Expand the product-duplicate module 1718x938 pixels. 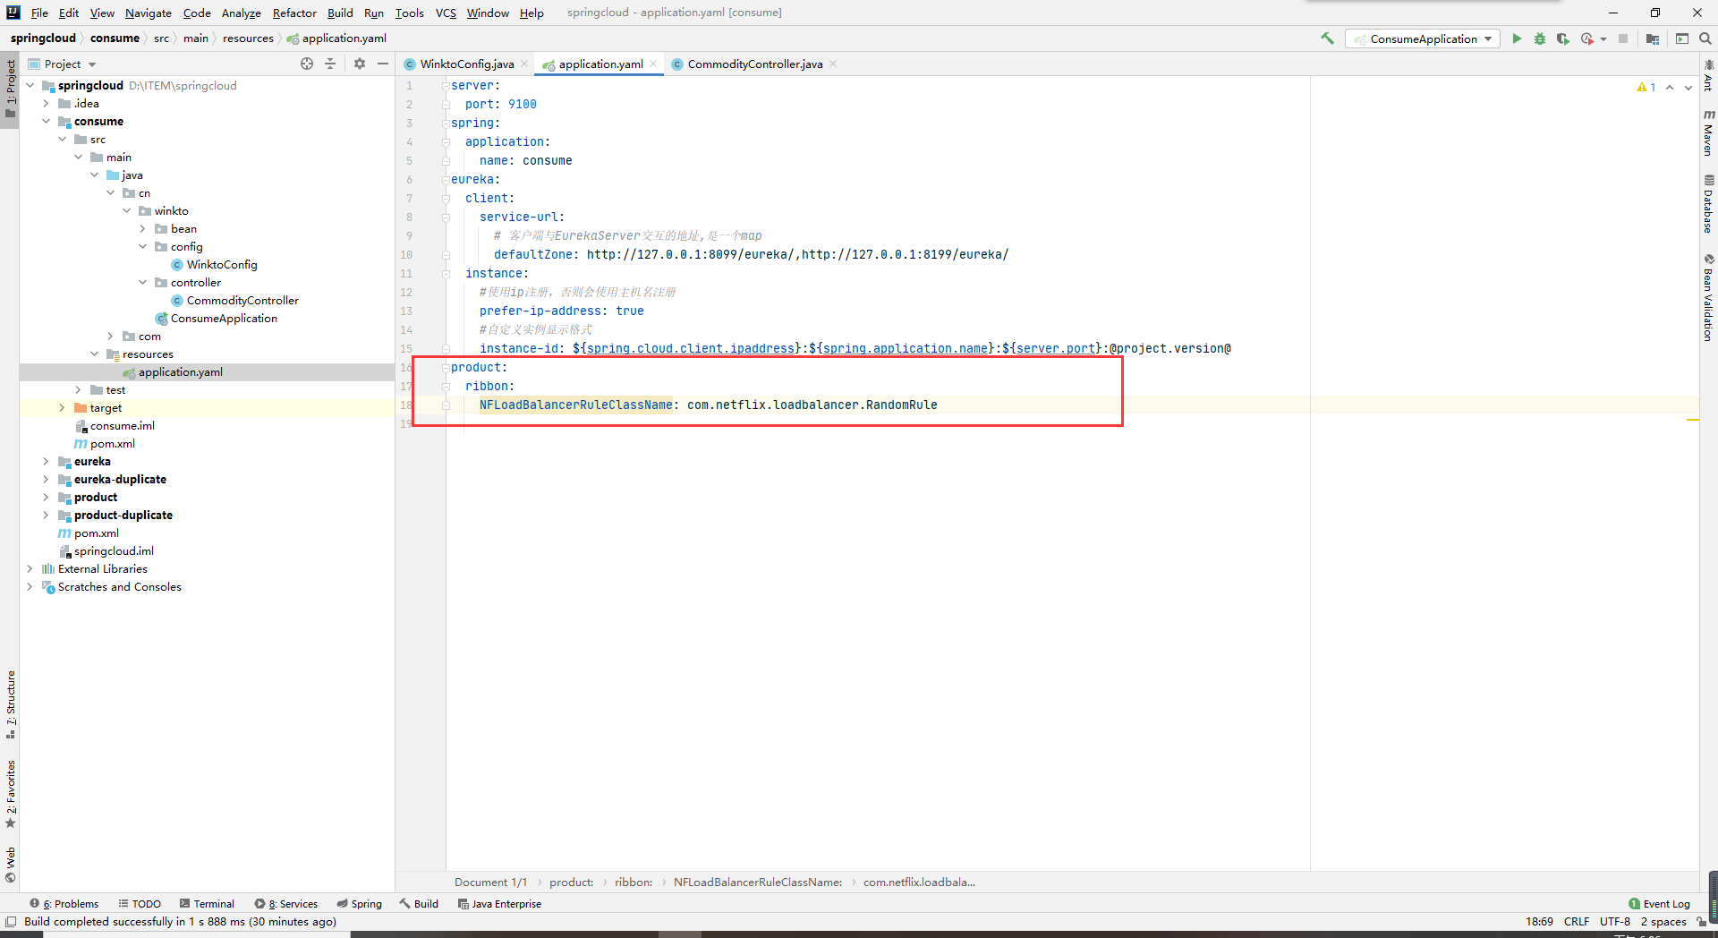[x=46, y=516]
